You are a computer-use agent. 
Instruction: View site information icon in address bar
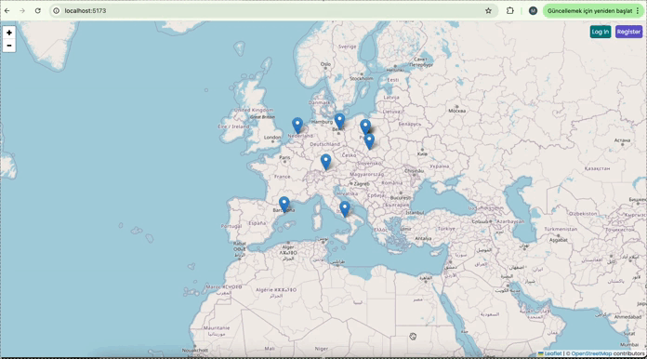(57, 11)
